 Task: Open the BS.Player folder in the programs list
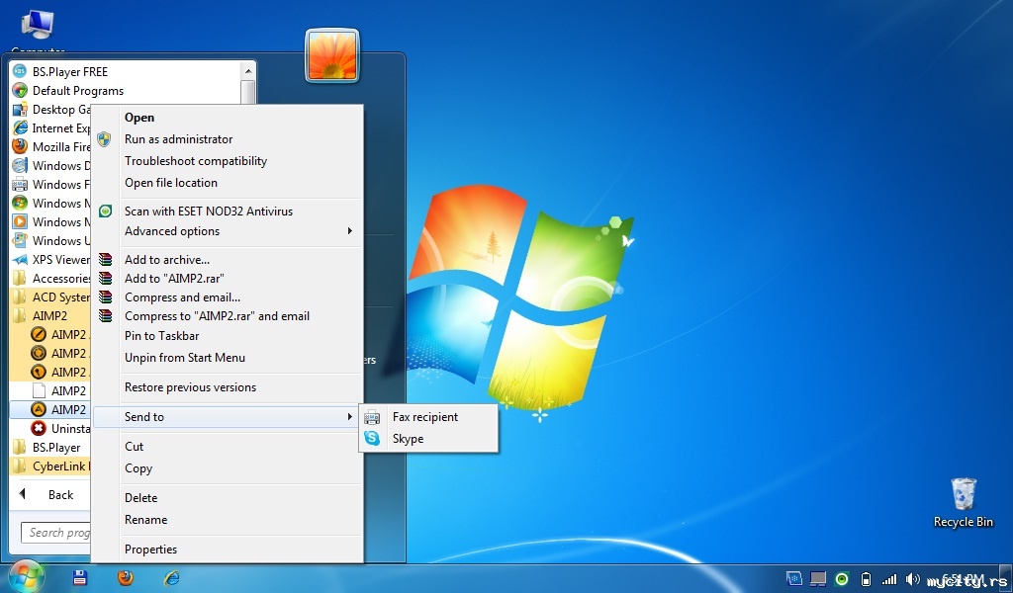pyautogui.click(x=55, y=448)
